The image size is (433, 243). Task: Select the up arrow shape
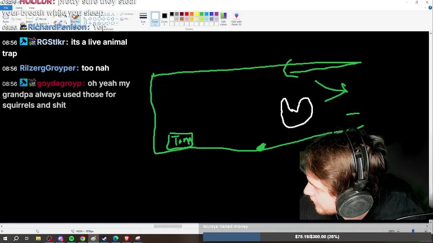[113, 19]
